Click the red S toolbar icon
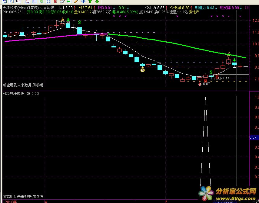The width and height of the screenshot is (259, 203). (55, 2)
